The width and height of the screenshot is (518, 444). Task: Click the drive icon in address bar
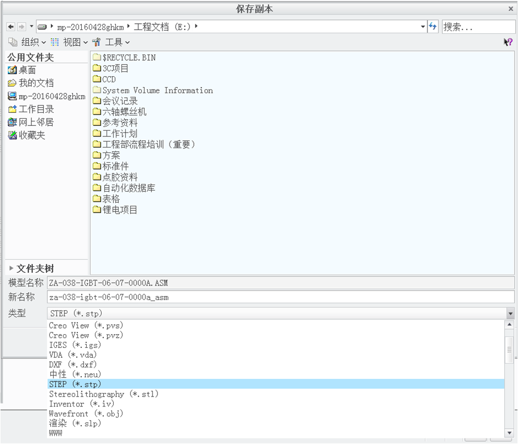(42, 27)
